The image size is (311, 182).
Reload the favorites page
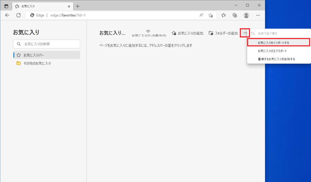click(x=19, y=15)
